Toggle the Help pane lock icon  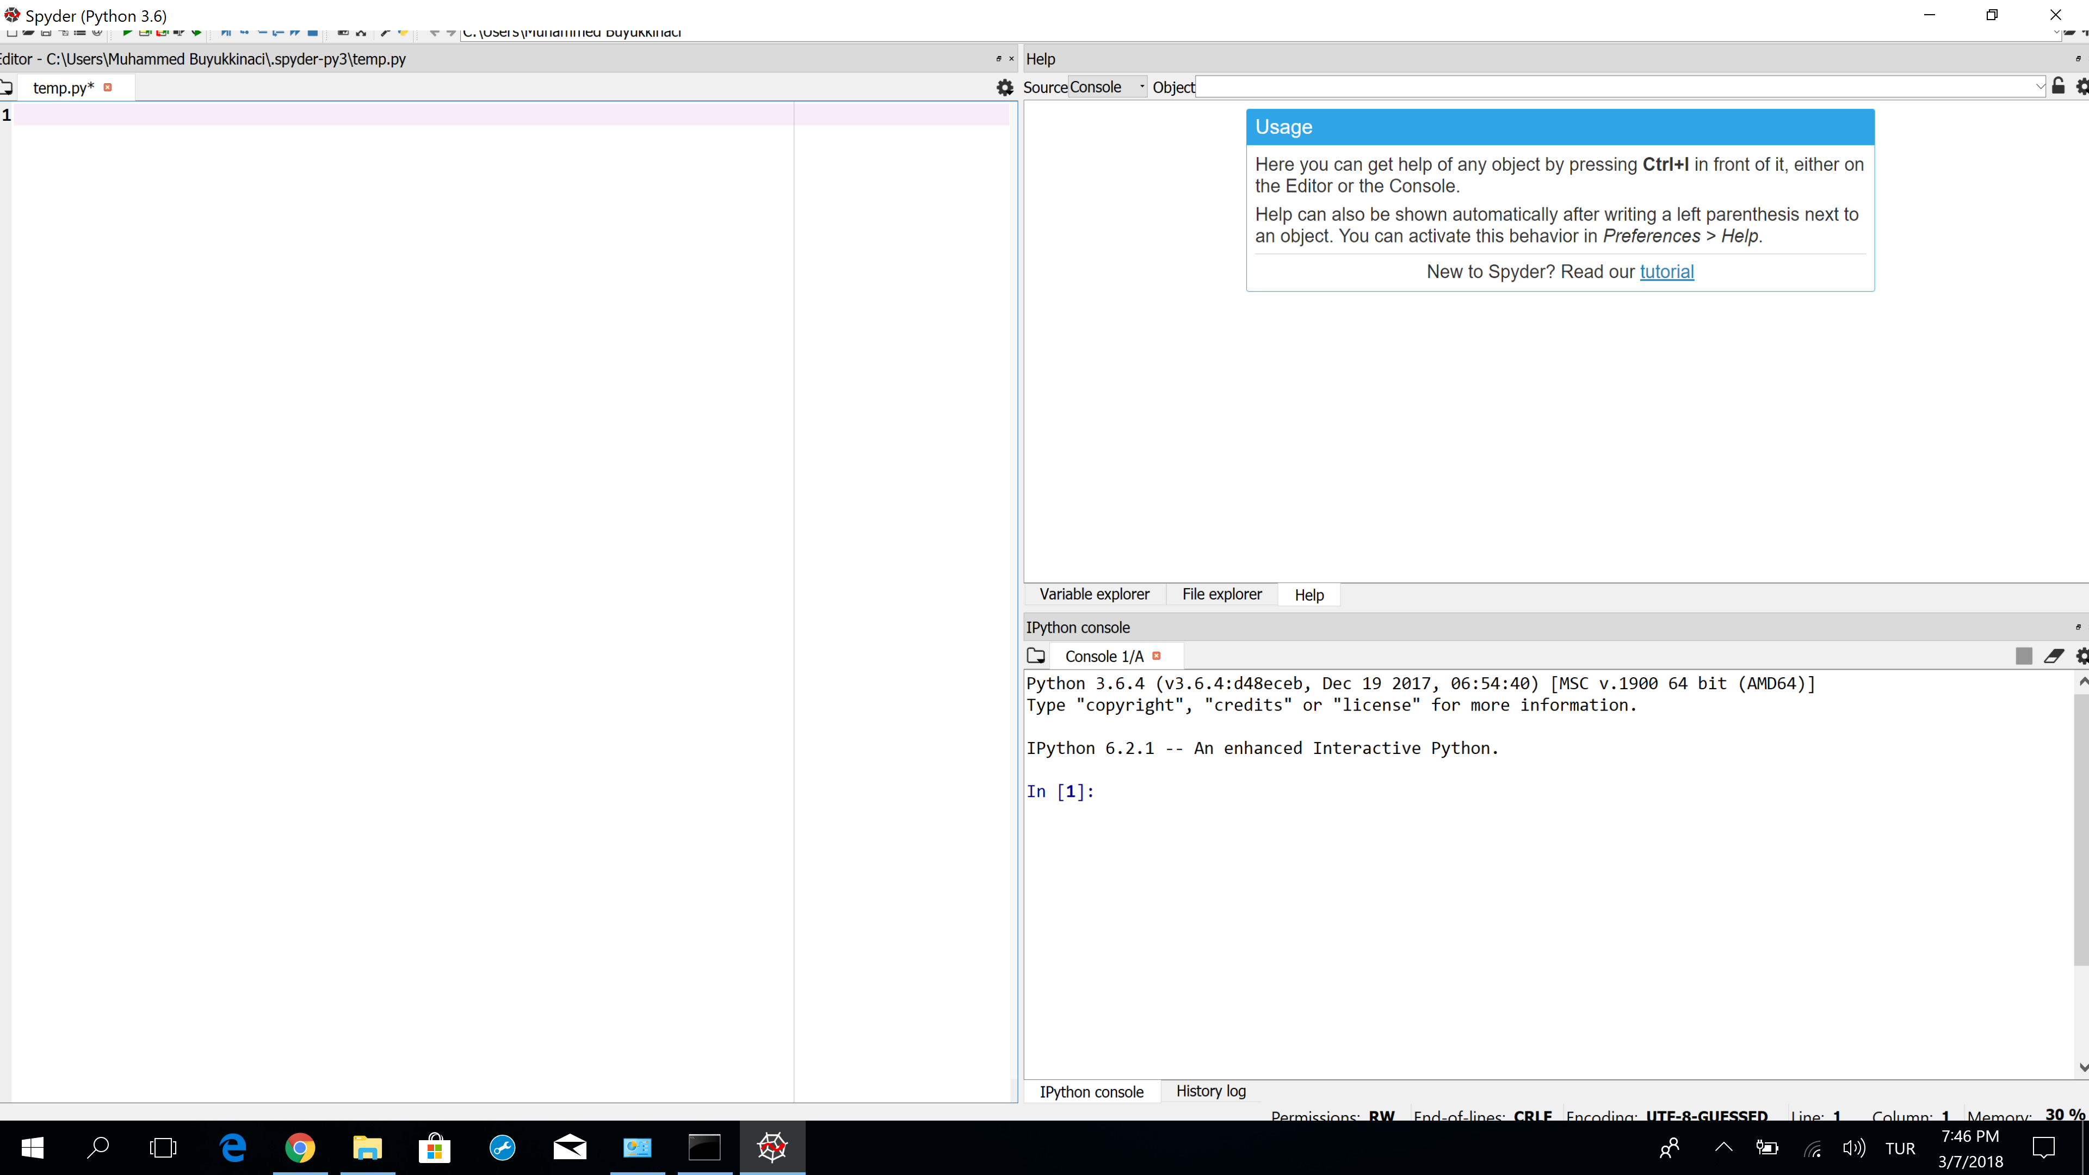(x=2058, y=86)
